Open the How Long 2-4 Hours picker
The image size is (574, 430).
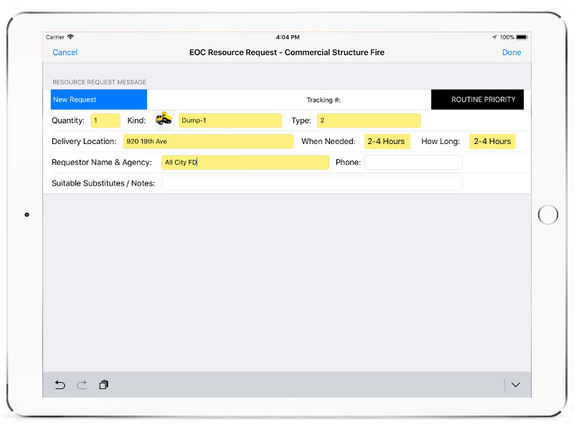click(492, 141)
